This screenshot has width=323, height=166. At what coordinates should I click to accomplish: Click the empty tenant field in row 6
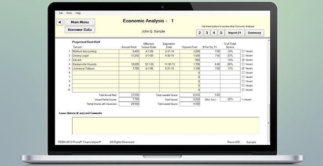95,73
